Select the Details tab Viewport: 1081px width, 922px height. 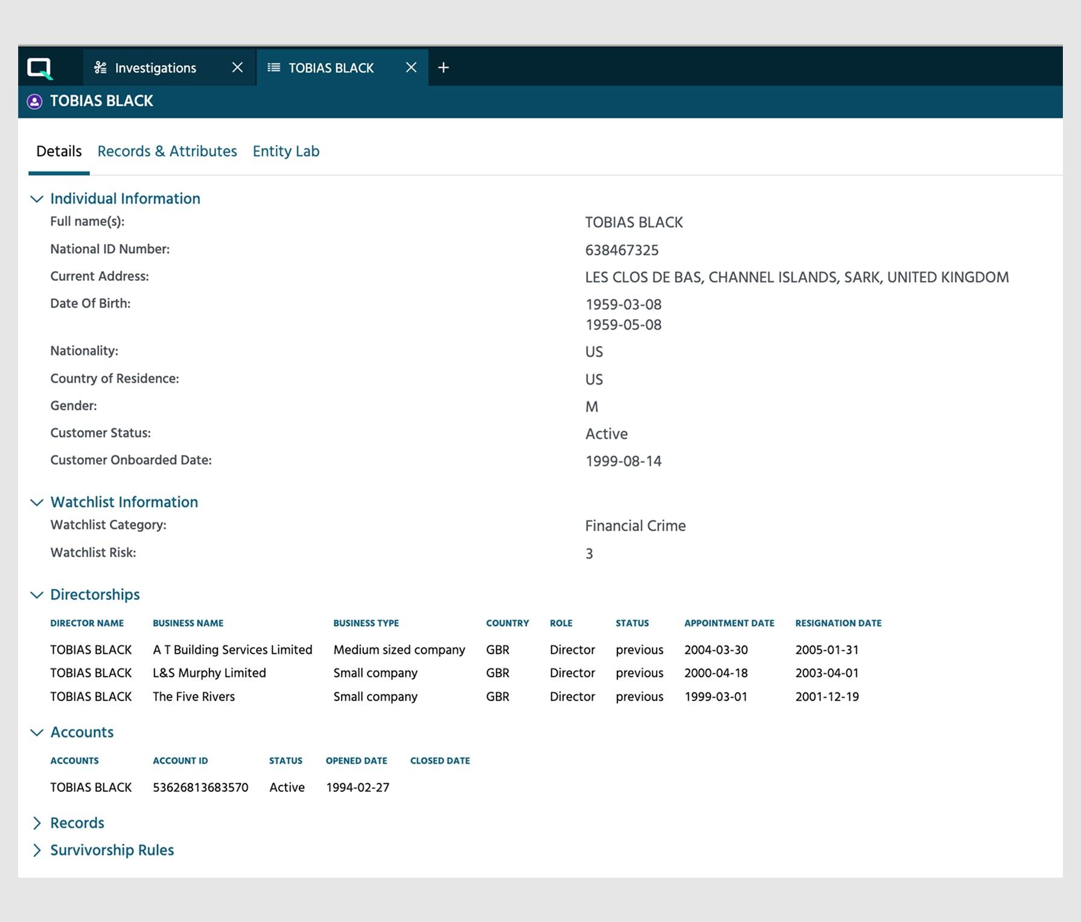(59, 151)
